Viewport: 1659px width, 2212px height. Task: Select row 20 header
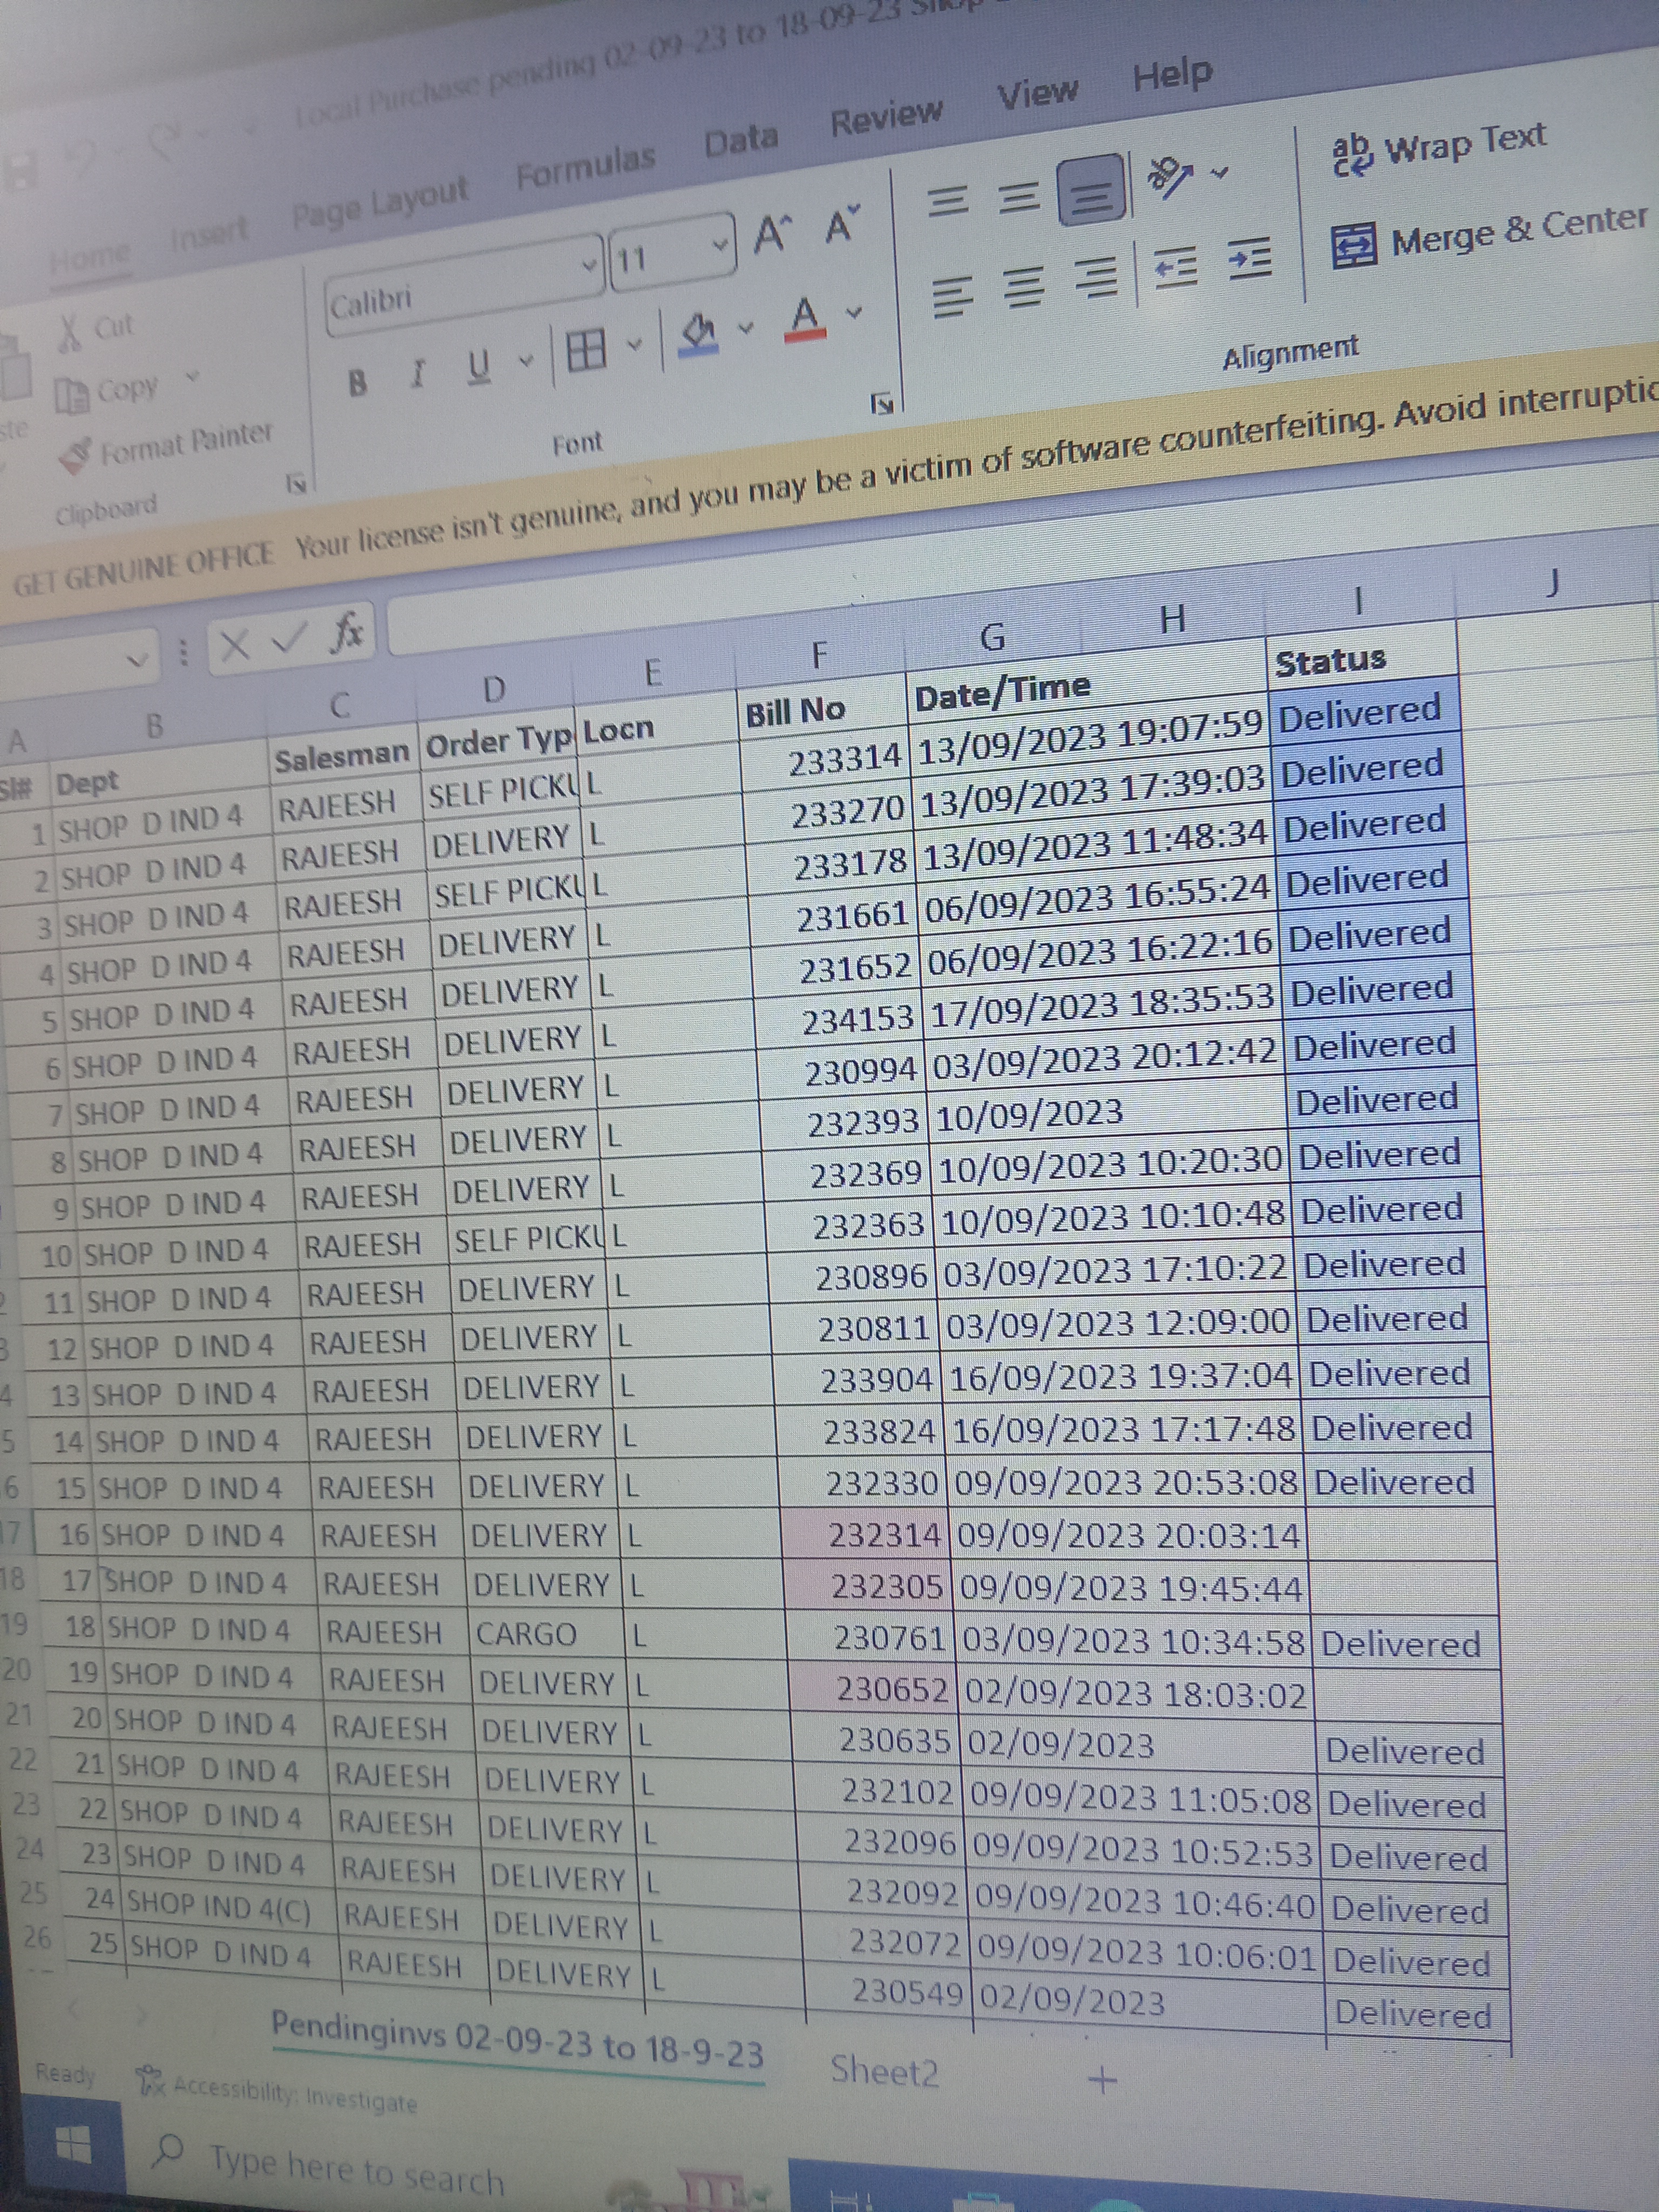pos(18,1669)
